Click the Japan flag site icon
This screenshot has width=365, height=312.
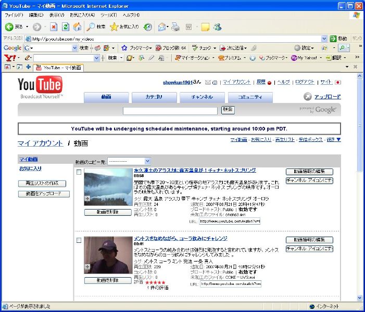point(337,82)
